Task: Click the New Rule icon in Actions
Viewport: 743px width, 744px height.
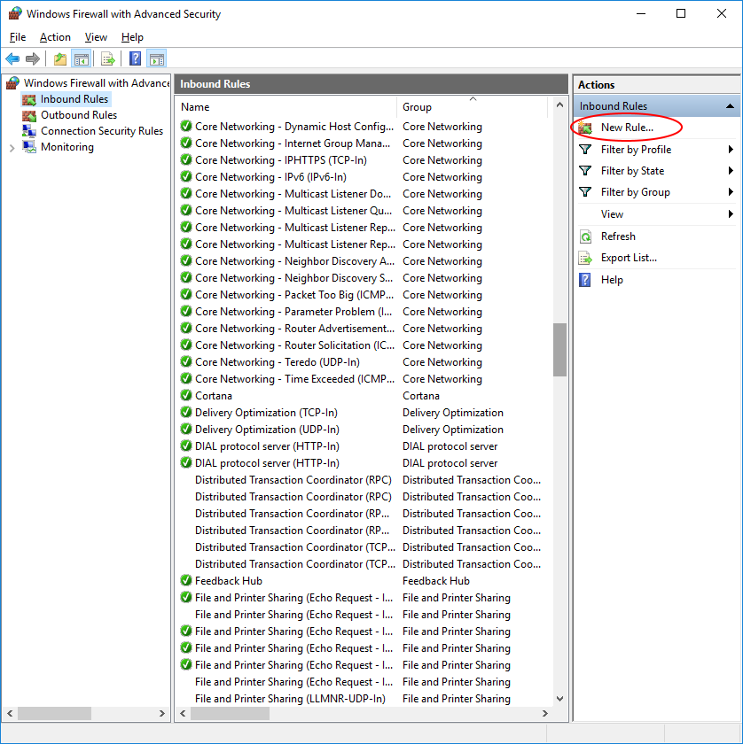Action: click(x=585, y=128)
